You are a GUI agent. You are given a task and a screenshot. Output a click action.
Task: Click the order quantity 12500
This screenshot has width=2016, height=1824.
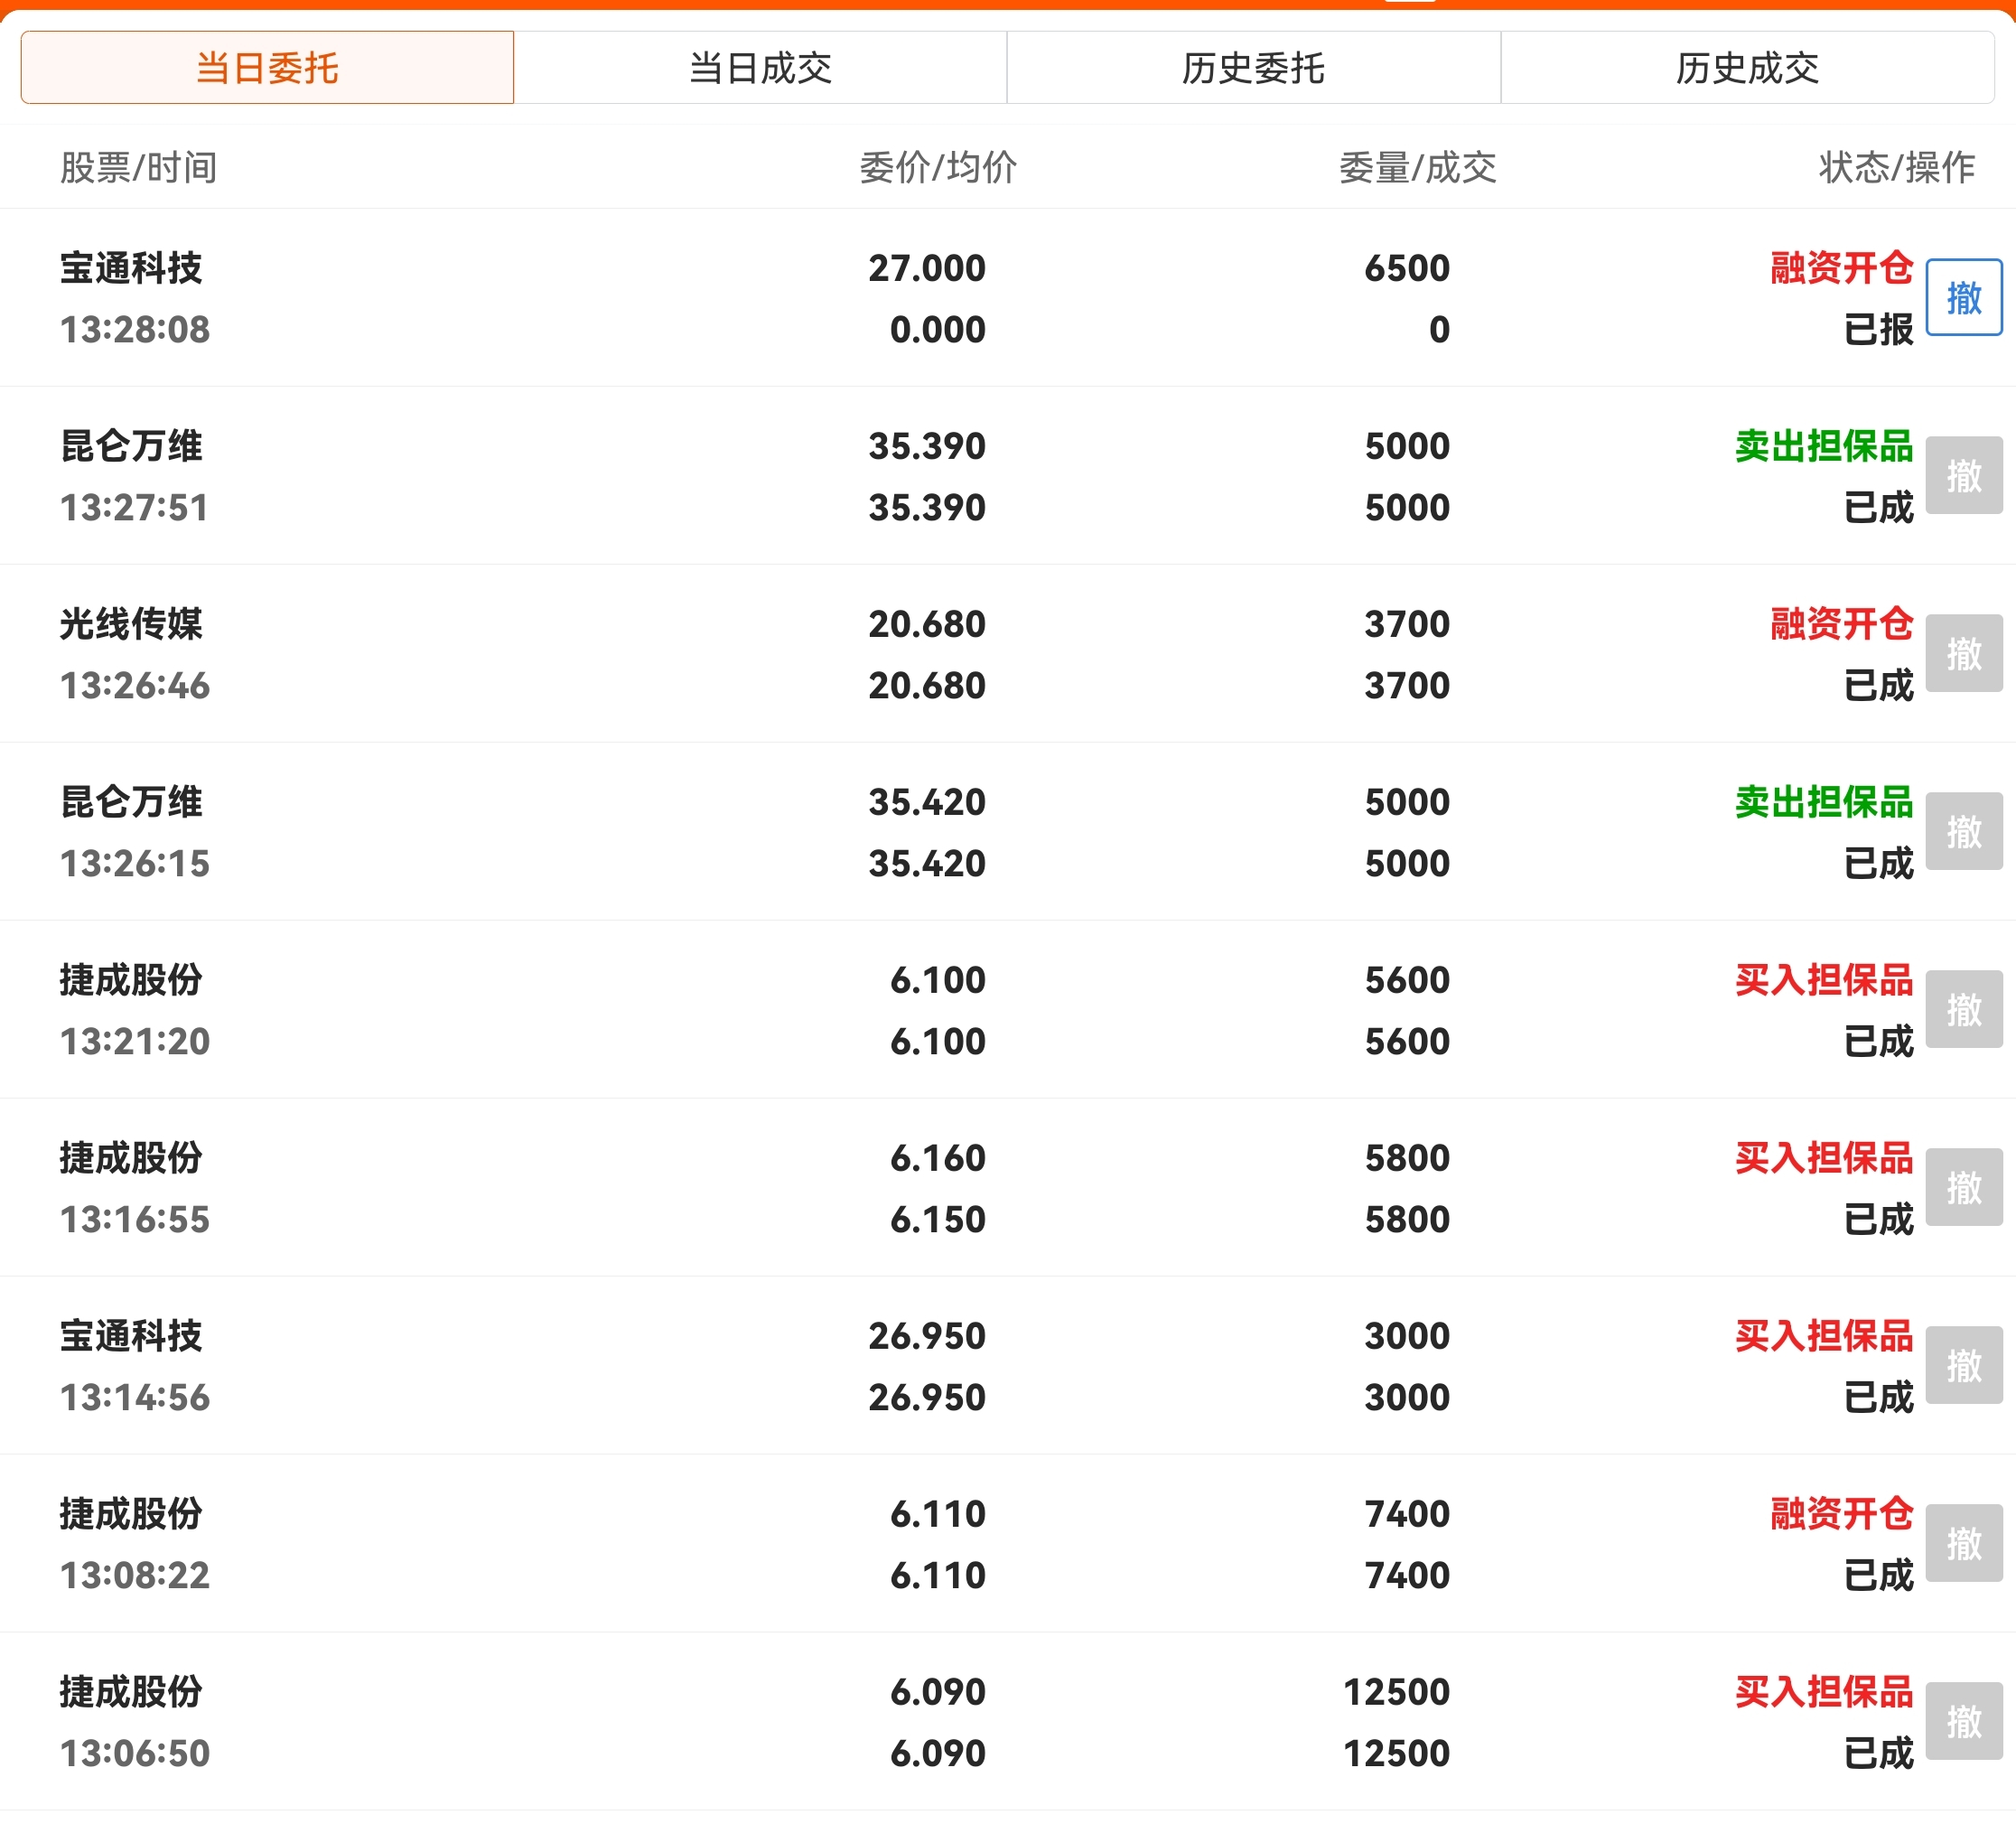[x=1396, y=1692]
